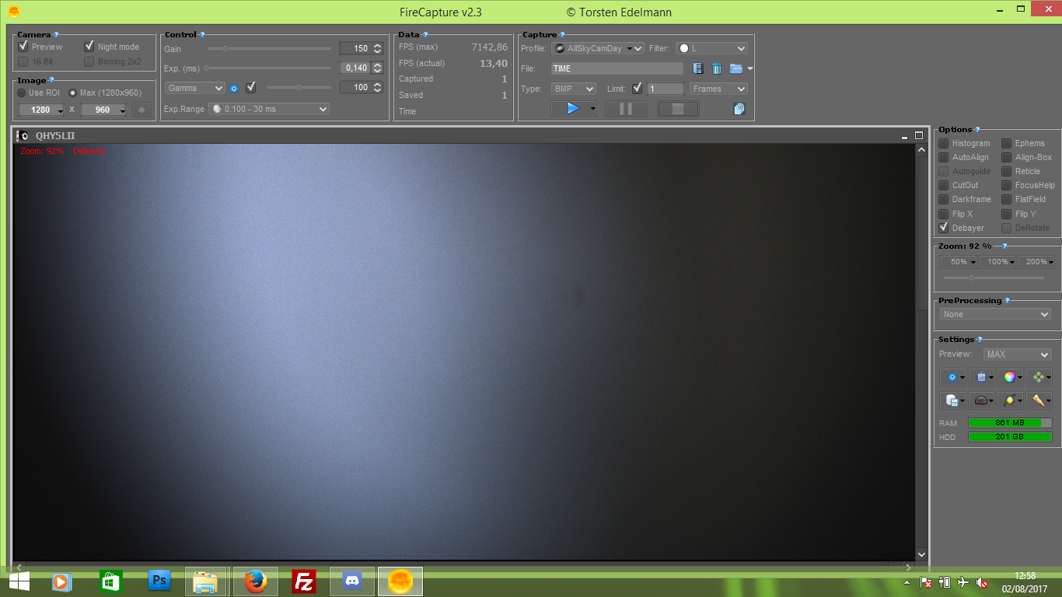Click the trash can icon in the Capture panel
The image size is (1062, 597).
pos(717,68)
